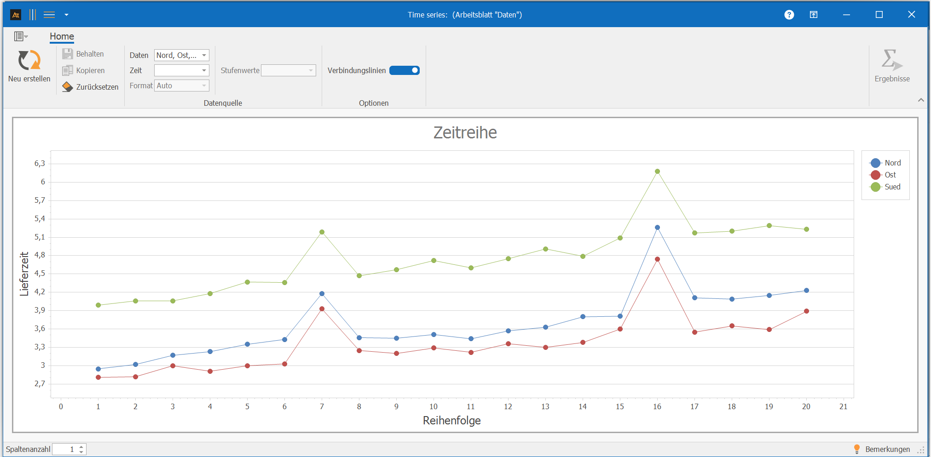
Task: Collapse the ribbon with the chevron
Action: point(920,100)
